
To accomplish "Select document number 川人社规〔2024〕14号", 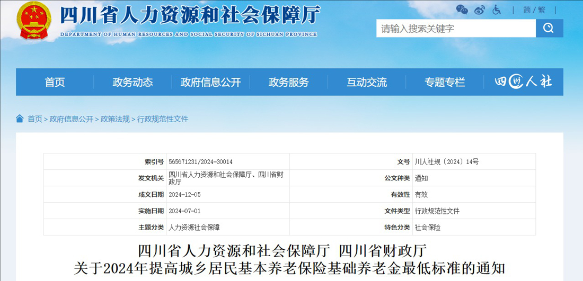I will [447, 162].
